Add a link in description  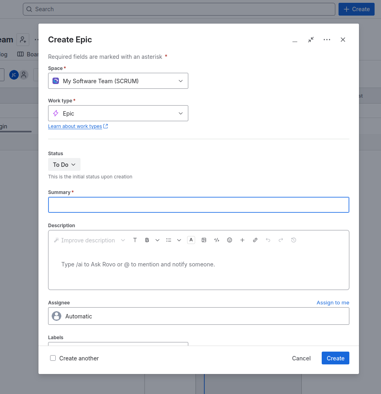(255, 240)
